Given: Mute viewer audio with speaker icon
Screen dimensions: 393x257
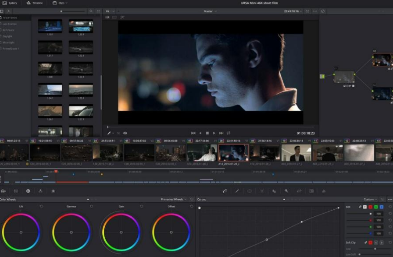Looking at the screenshot, I should [125, 133].
